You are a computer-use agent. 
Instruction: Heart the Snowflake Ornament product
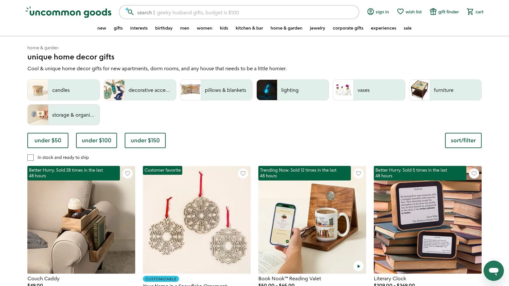[243, 174]
